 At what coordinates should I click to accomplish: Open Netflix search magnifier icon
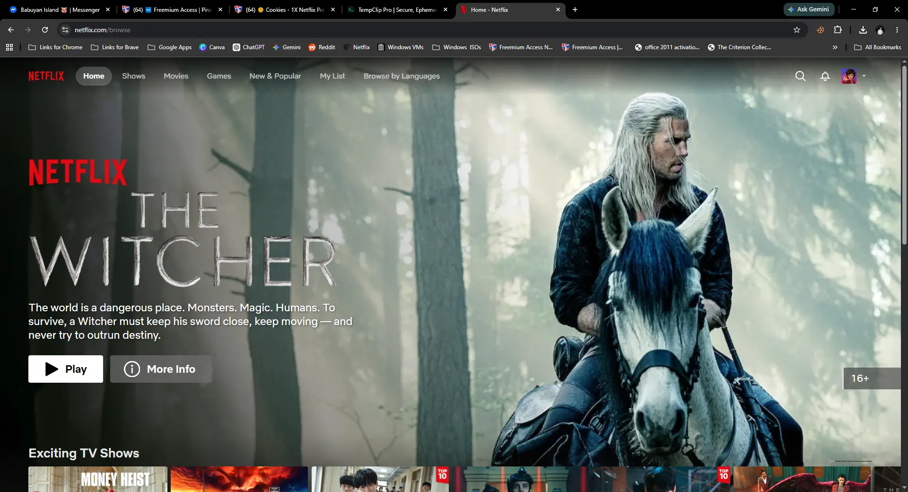pyautogui.click(x=800, y=76)
